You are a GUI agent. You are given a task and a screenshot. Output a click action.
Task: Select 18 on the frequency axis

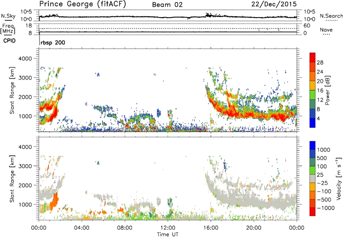(29, 26)
